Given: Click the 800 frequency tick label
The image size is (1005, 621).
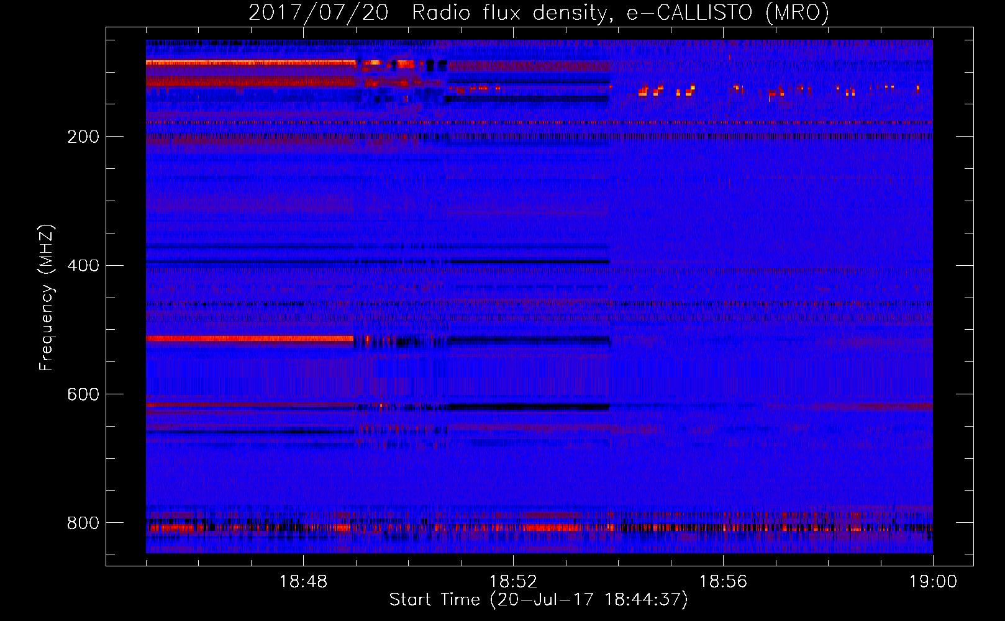Looking at the screenshot, I should (x=83, y=524).
